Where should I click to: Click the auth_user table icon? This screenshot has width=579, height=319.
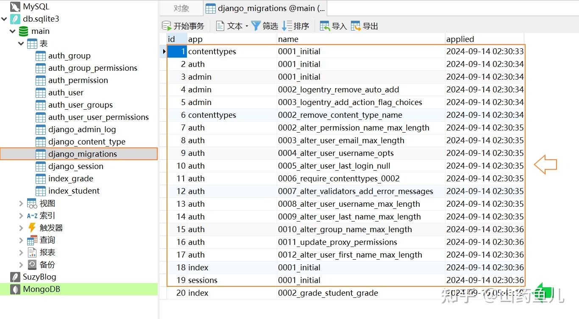click(40, 92)
